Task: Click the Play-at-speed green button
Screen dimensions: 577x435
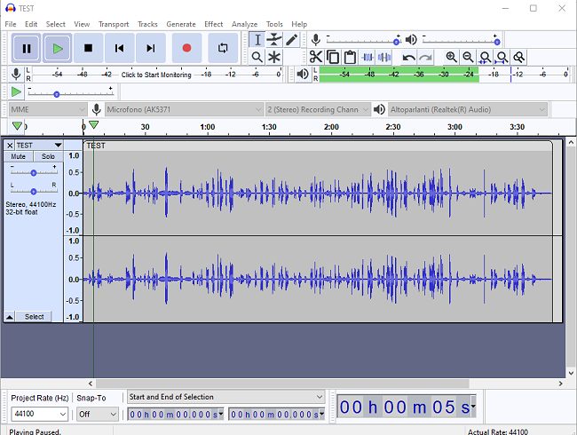Action: (x=16, y=91)
